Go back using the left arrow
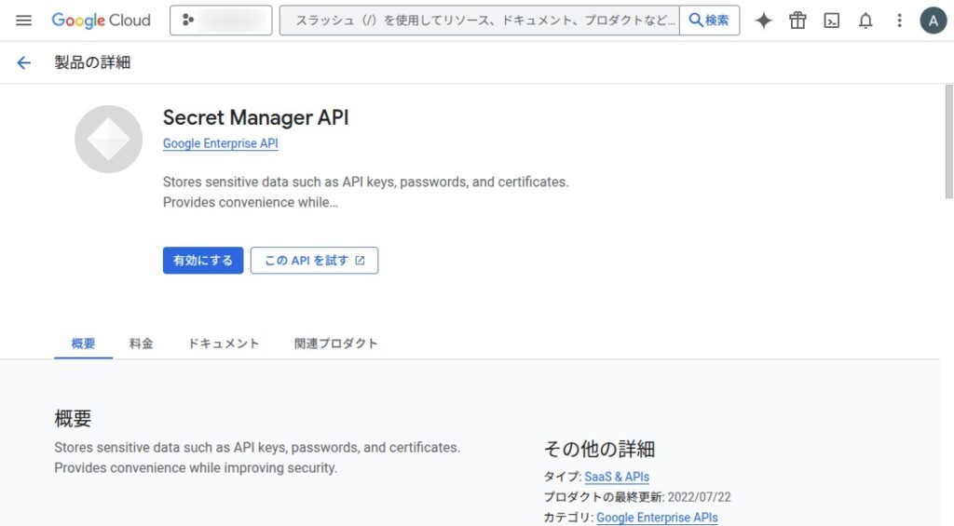The image size is (954, 526). tap(24, 63)
